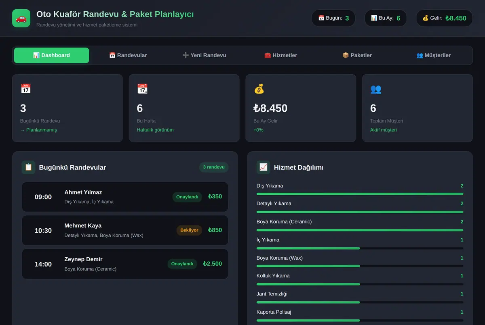Click the Dış Yıkama progress bar
The image size is (485, 325).
360,194
